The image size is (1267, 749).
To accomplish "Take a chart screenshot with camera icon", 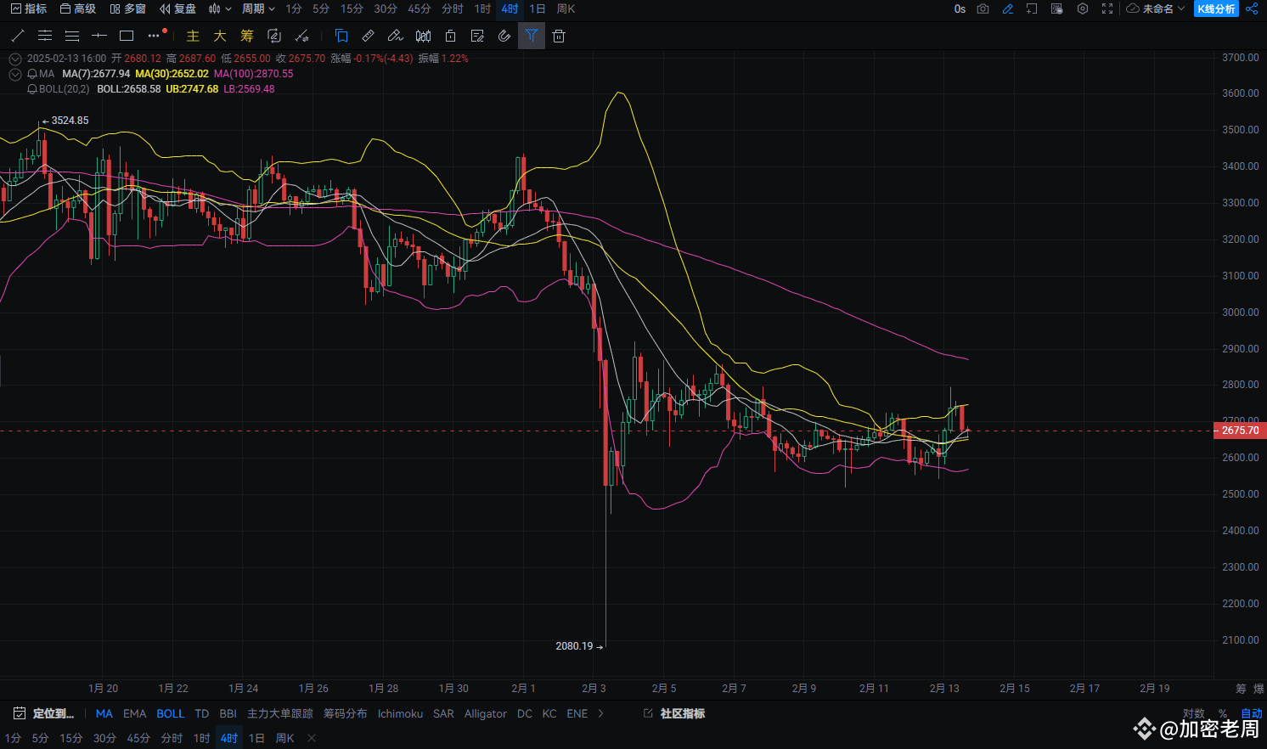I will pos(983,8).
